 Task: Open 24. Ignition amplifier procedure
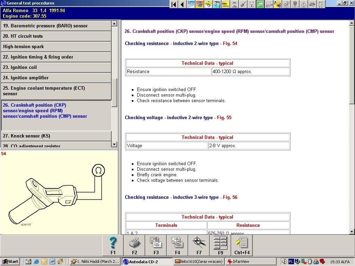56,78
